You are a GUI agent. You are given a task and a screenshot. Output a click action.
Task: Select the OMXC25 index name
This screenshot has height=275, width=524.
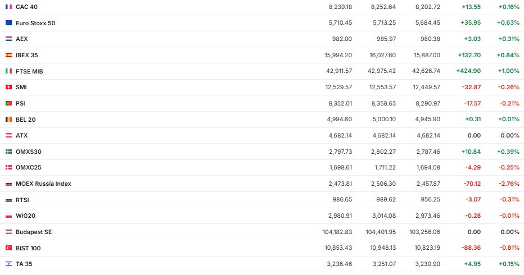click(x=29, y=167)
